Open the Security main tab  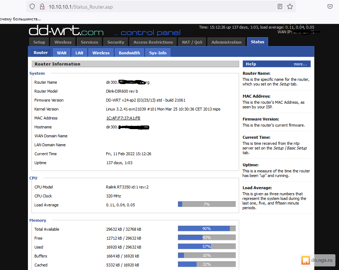[x=116, y=42]
